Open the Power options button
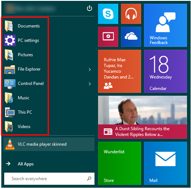The image size is (191, 189). pos(89,8)
